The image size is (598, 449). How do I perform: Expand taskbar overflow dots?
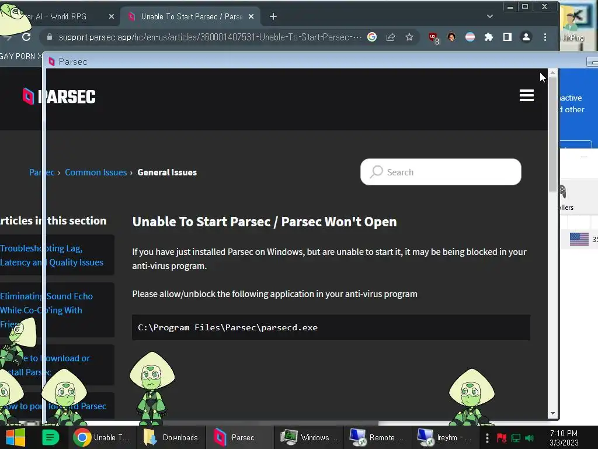(487, 437)
